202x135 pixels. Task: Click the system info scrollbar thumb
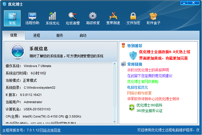pyautogui.click(x=115, y=86)
